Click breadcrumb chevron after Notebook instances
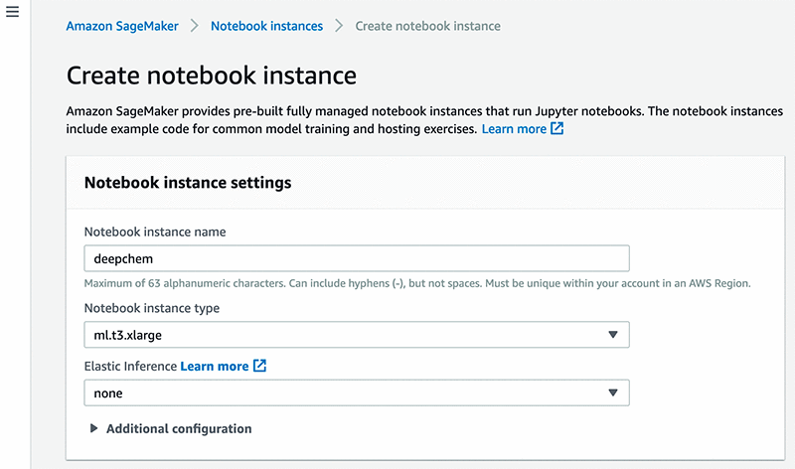 (339, 26)
